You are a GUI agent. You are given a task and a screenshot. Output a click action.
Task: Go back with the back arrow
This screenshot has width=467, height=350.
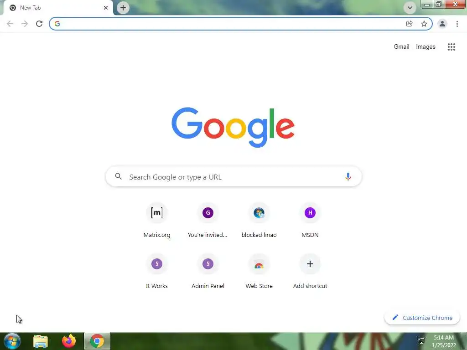pos(10,24)
